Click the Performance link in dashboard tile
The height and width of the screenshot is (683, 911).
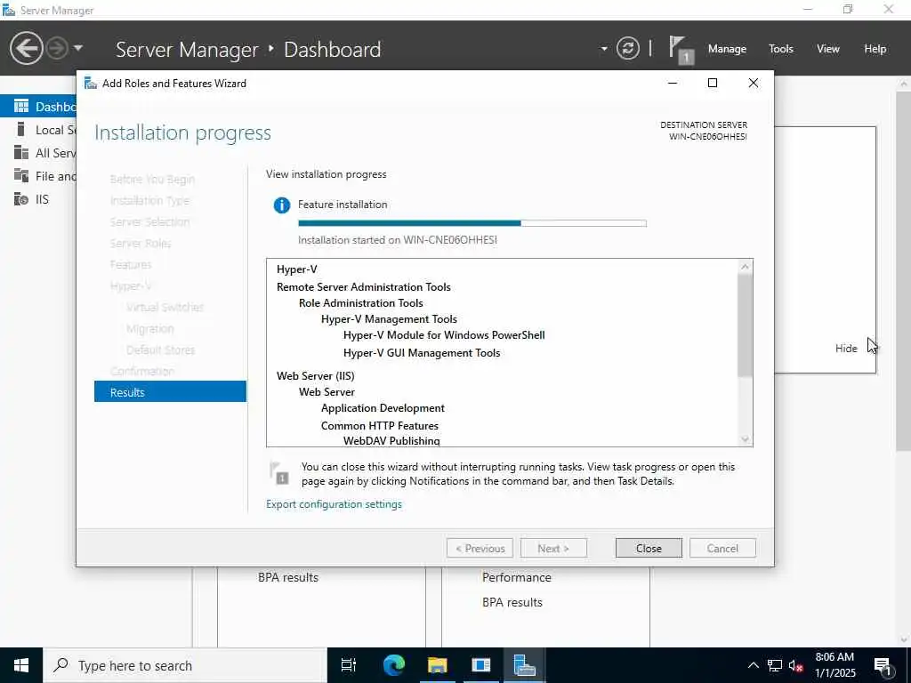pos(517,577)
